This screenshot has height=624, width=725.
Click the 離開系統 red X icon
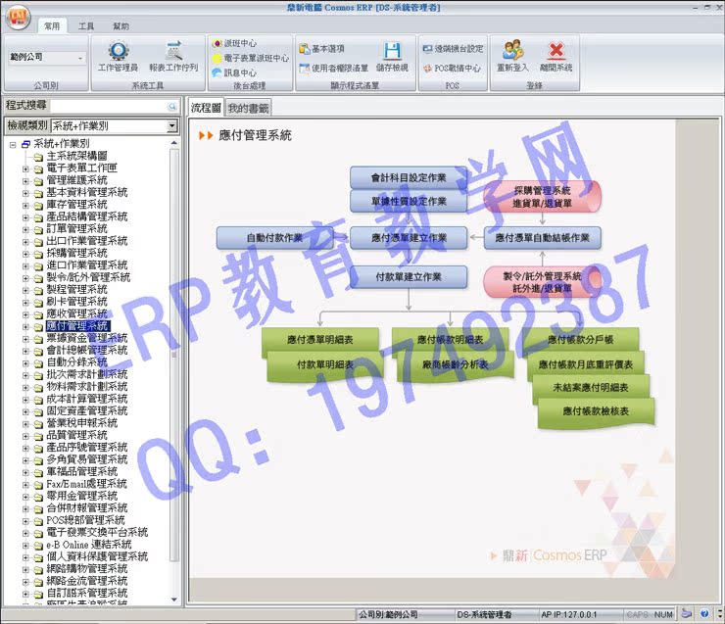click(x=556, y=50)
